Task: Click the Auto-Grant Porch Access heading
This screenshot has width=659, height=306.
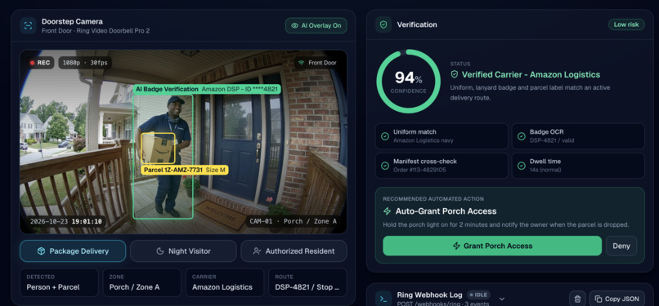Action: 446,211
